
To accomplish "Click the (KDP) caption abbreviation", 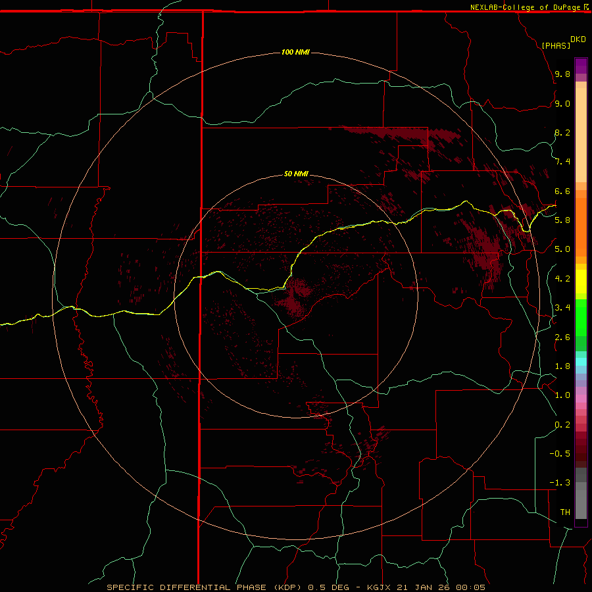I will pyautogui.click(x=287, y=587).
